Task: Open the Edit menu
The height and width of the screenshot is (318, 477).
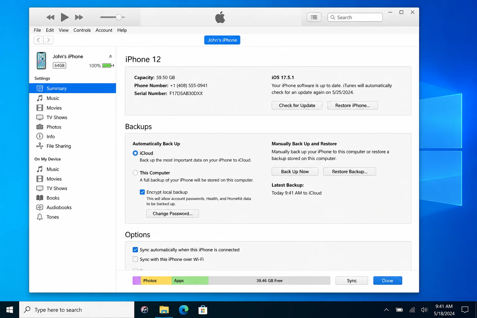Action: click(x=50, y=30)
